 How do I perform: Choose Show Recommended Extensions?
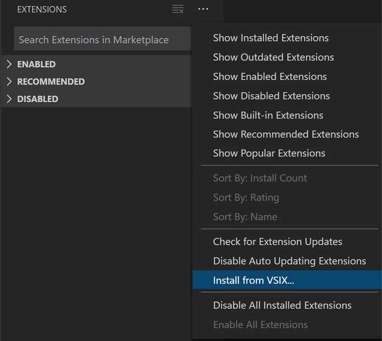pyautogui.click(x=287, y=134)
